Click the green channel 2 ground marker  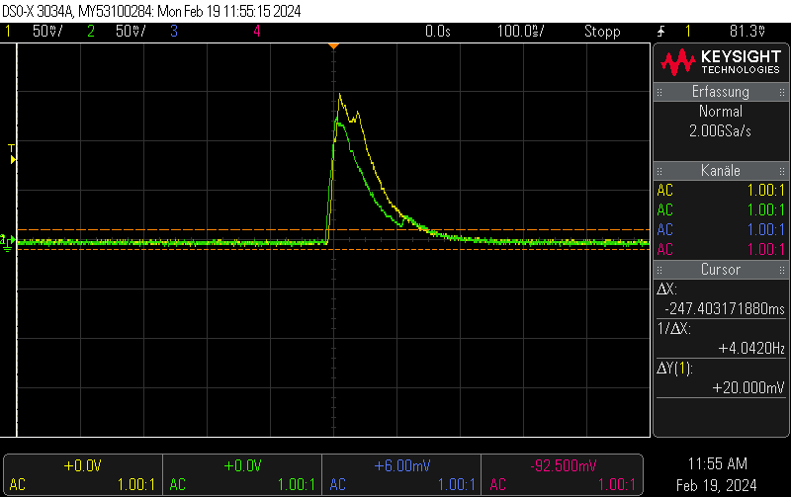7,242
